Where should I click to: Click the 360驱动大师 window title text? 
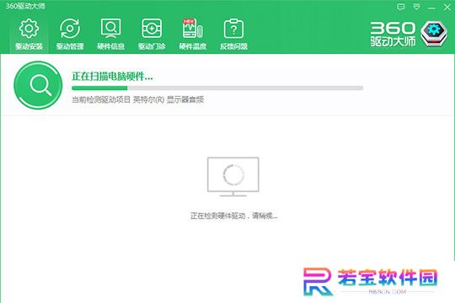click(25, 6)
